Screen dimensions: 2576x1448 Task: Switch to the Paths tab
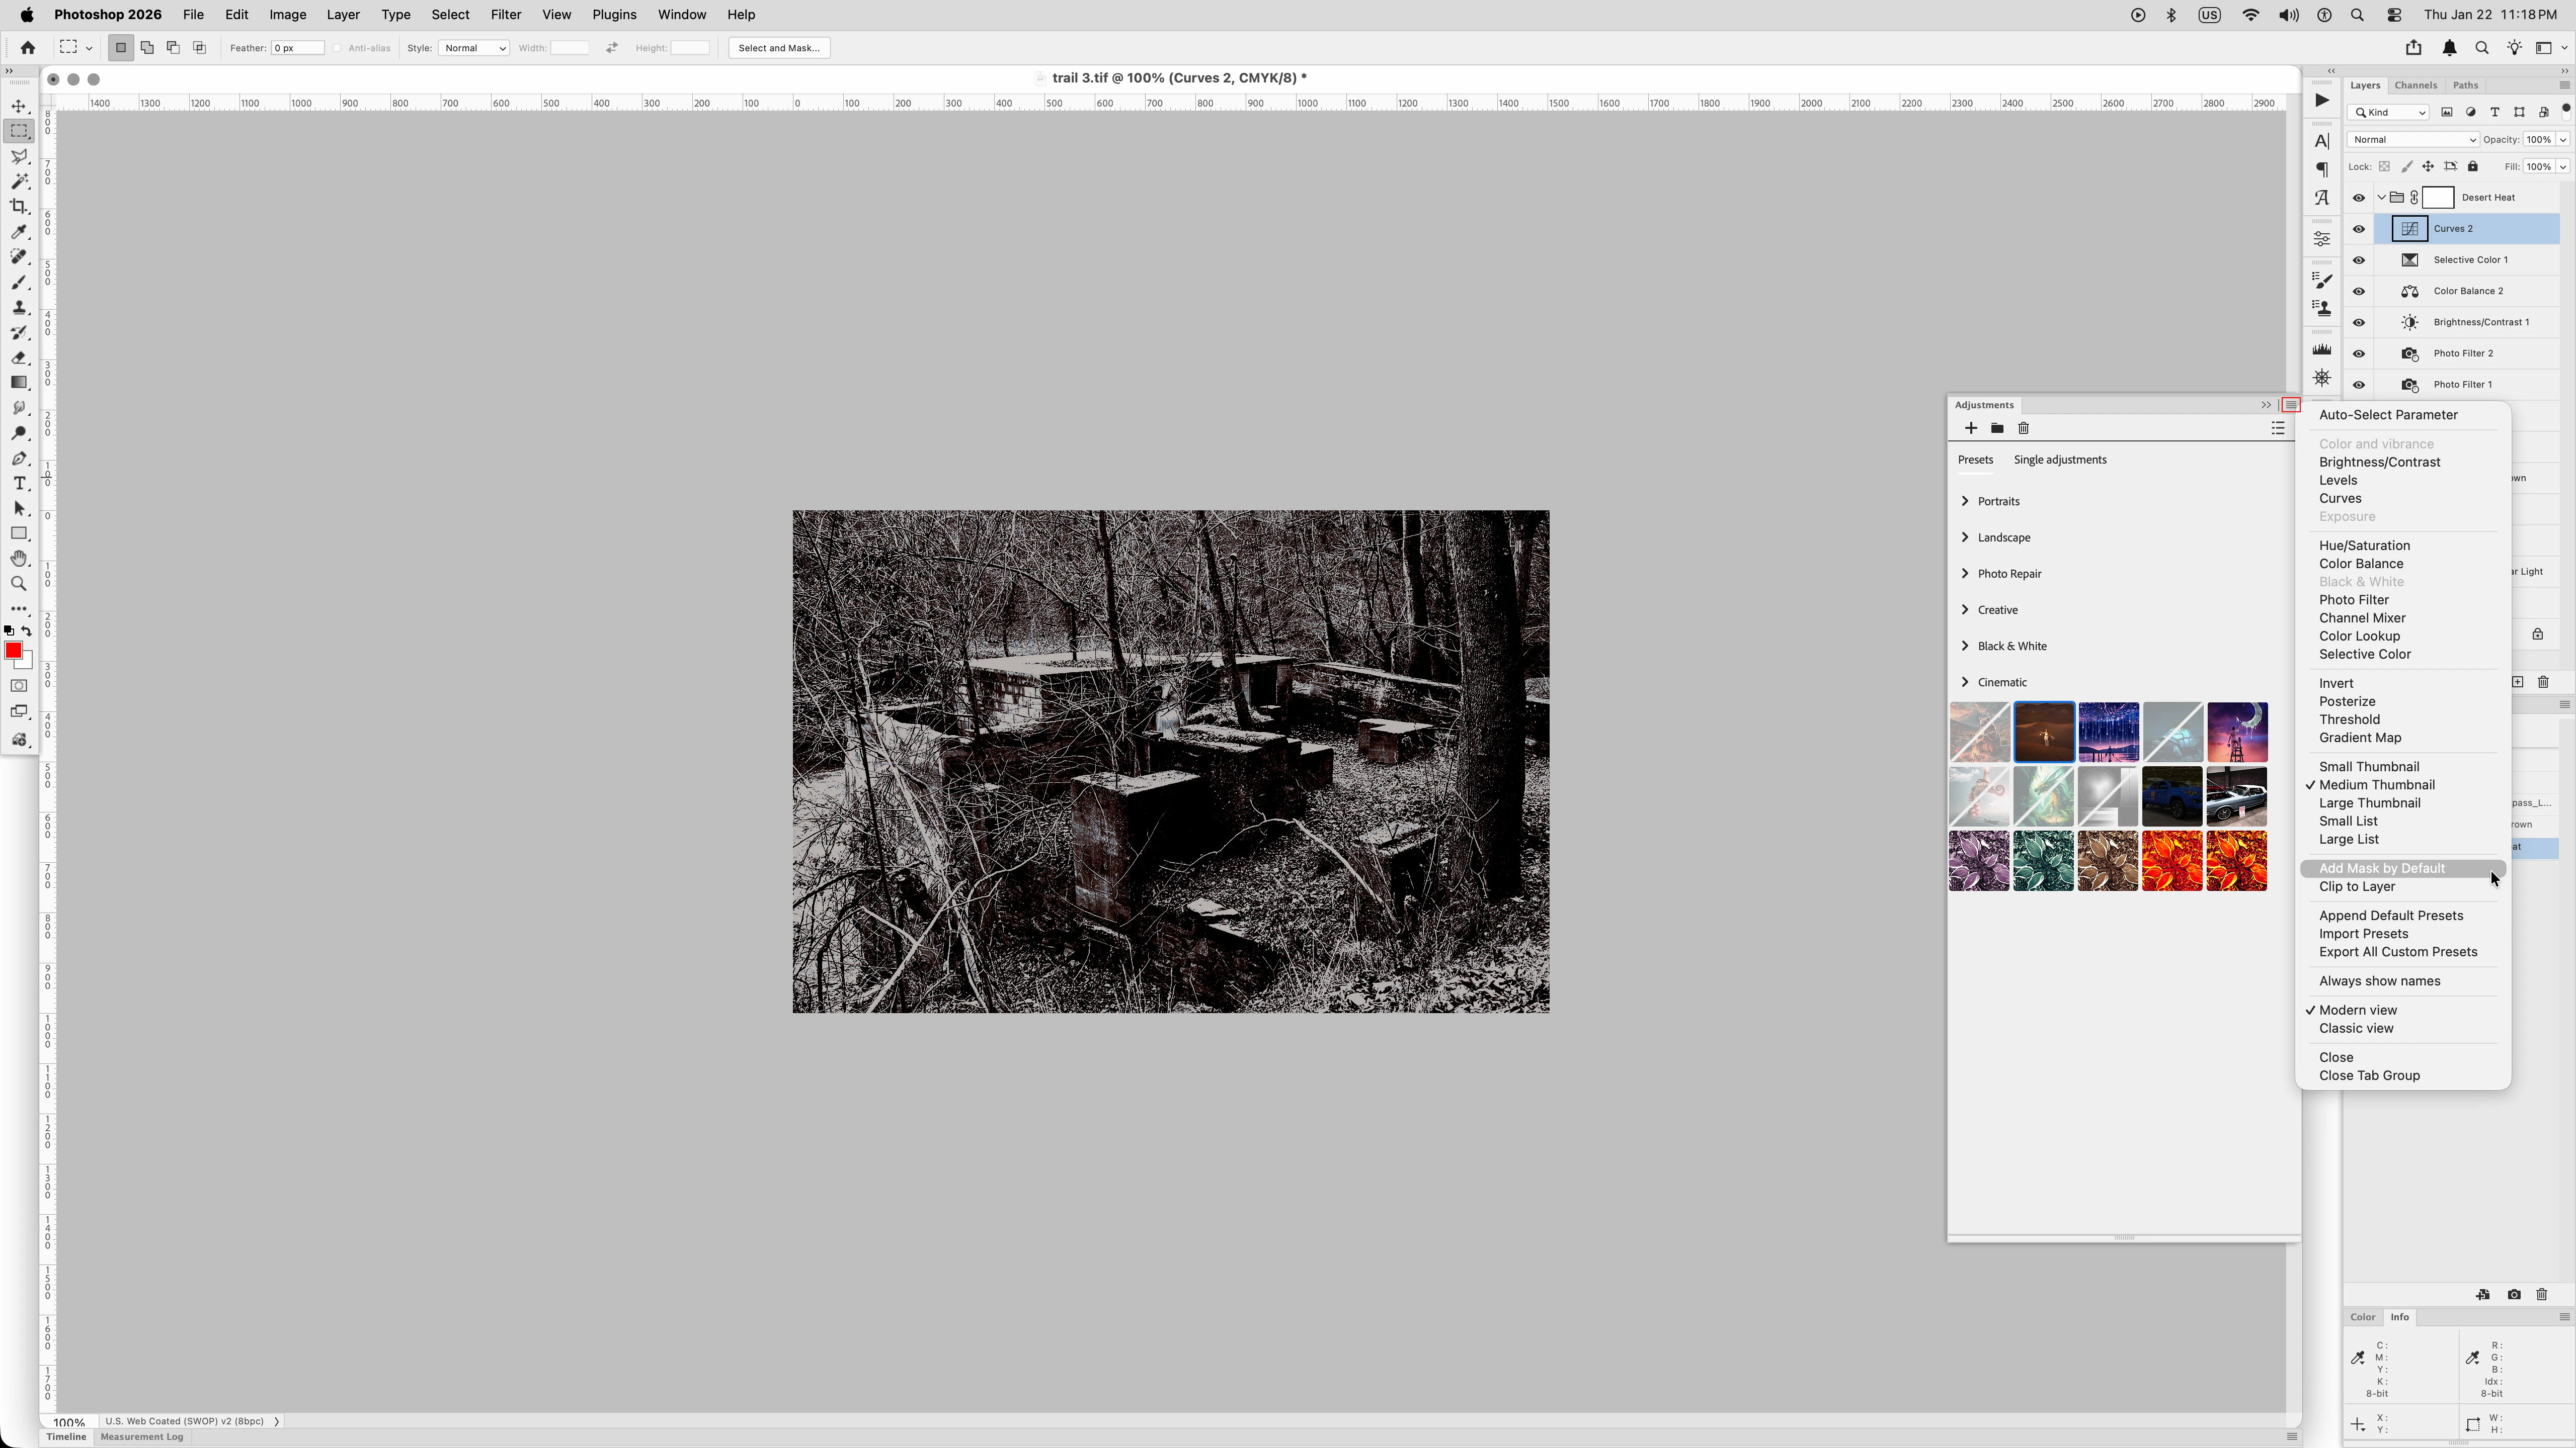pos(2465,85)
